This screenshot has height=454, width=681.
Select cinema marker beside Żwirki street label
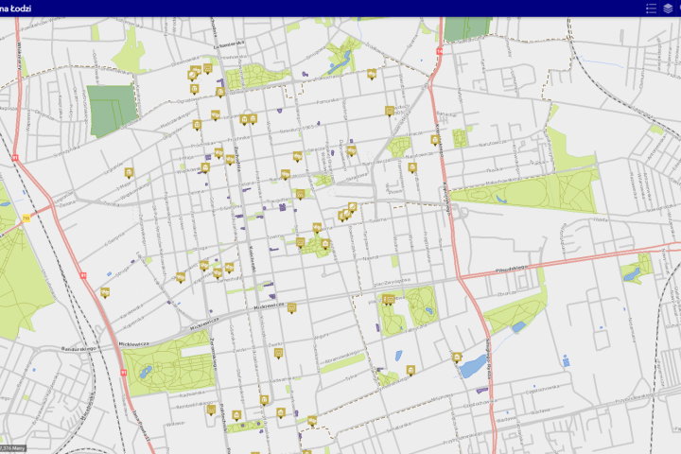tap(279, 354)
